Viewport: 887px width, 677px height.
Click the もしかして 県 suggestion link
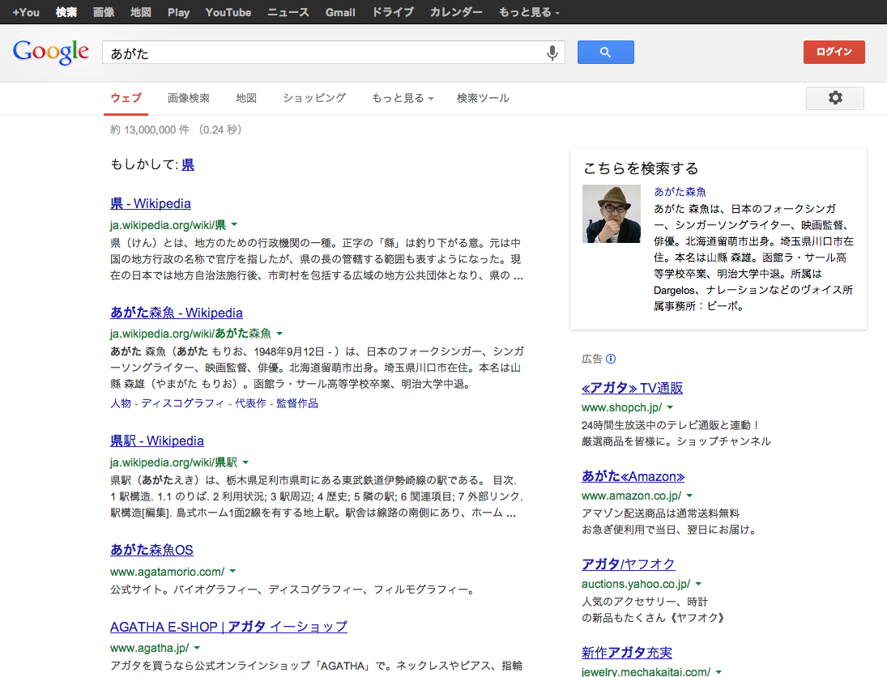pyautogui.click(x=187, y=164)
